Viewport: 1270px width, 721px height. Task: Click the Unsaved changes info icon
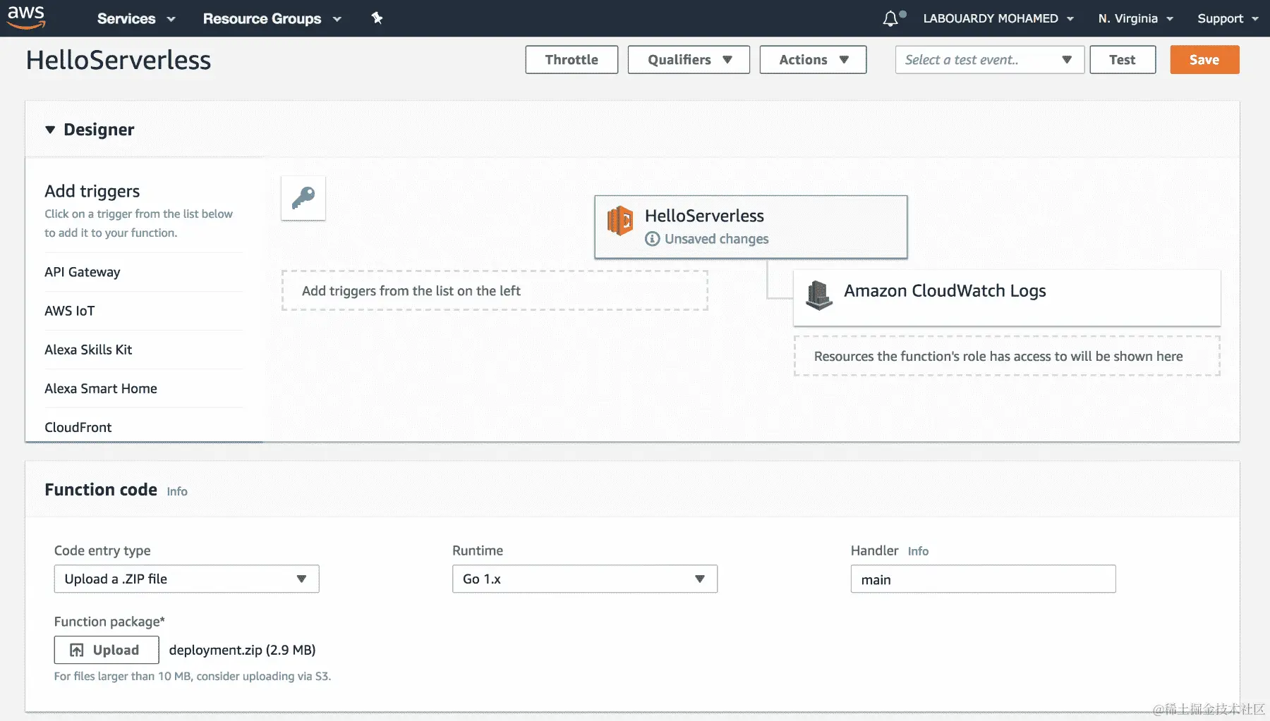point(653,239)
